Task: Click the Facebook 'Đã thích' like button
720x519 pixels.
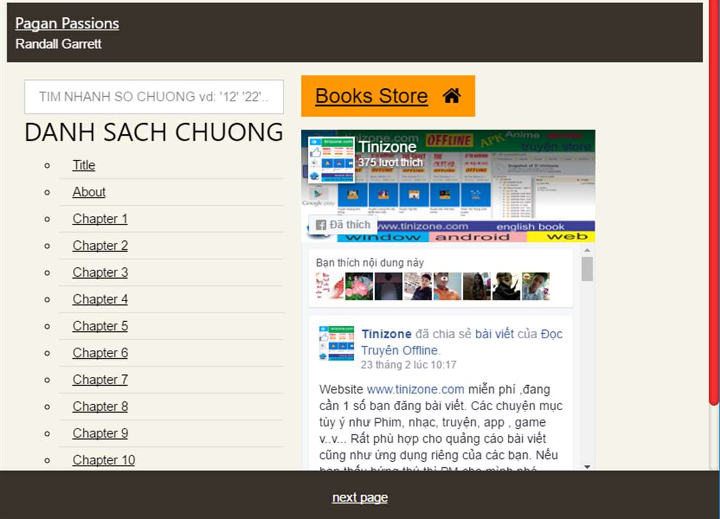Action: [x=342, y=224]
